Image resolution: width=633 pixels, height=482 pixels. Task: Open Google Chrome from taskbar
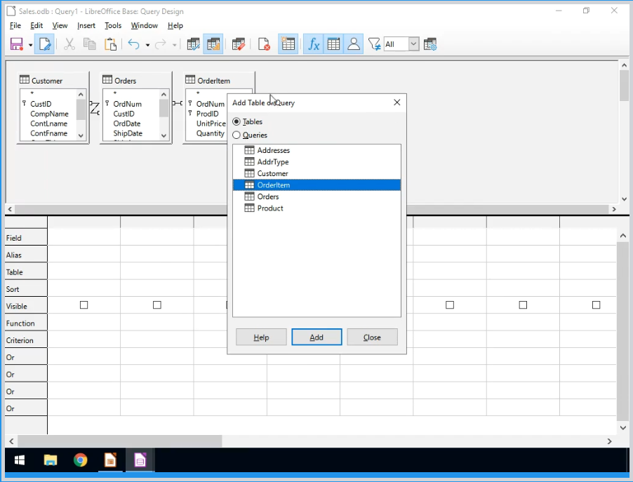click(x=80, y=460)
